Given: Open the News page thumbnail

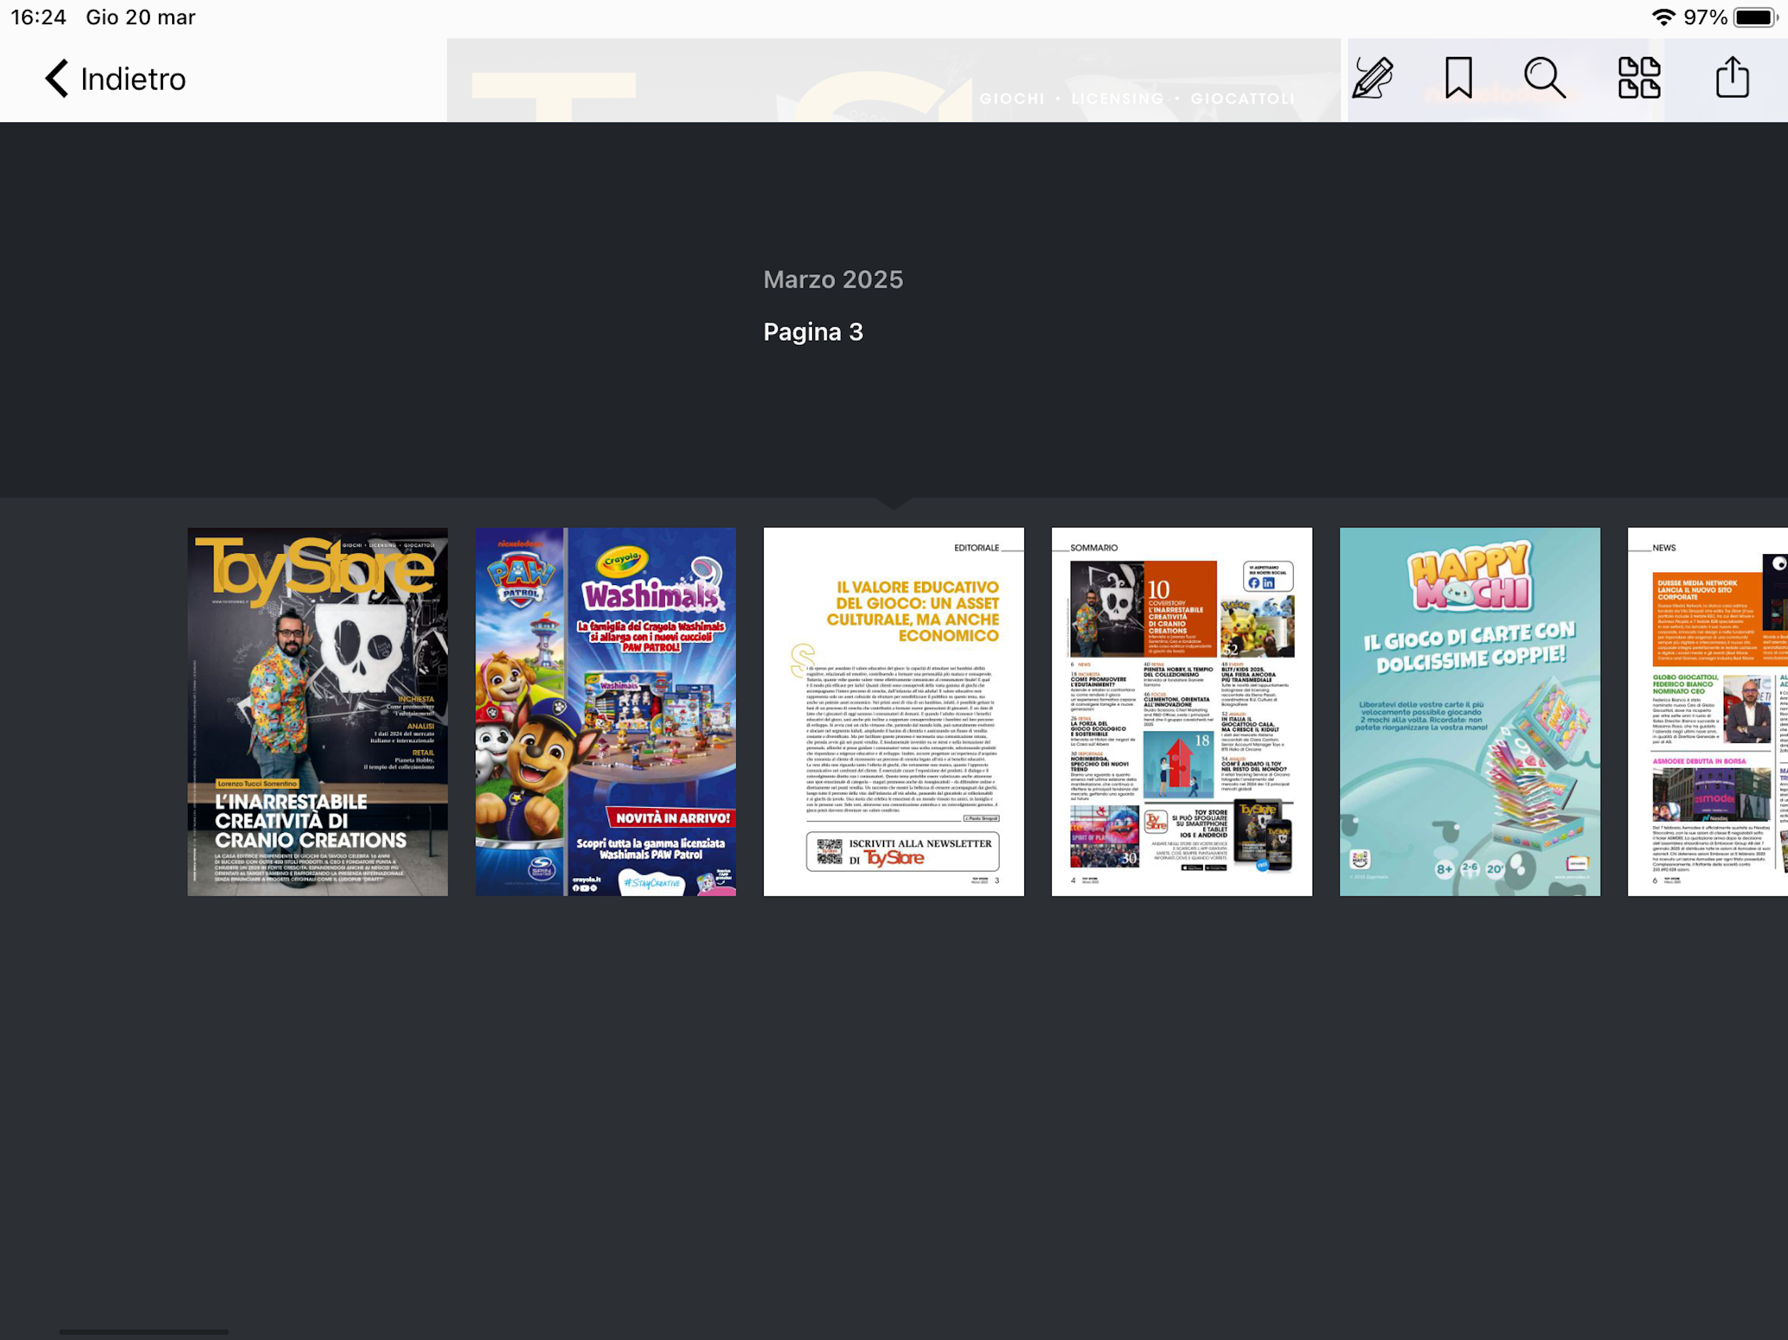Looking at the screenshot, I should click(1707, 711).
